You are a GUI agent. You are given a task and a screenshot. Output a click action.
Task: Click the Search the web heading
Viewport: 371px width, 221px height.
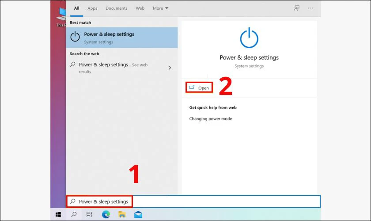point(84,54)
